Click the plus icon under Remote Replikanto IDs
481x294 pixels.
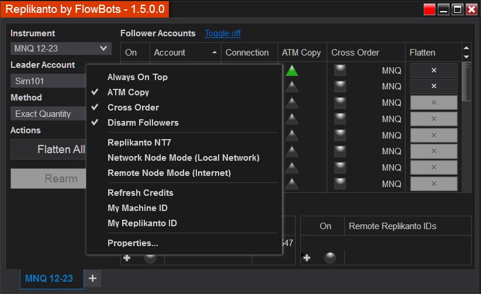click(x=307, y=258)
